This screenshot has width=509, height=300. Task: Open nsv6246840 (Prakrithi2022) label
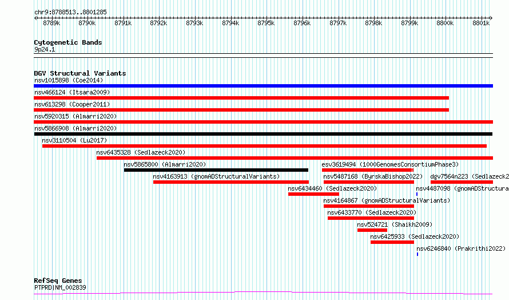(461, 248)
